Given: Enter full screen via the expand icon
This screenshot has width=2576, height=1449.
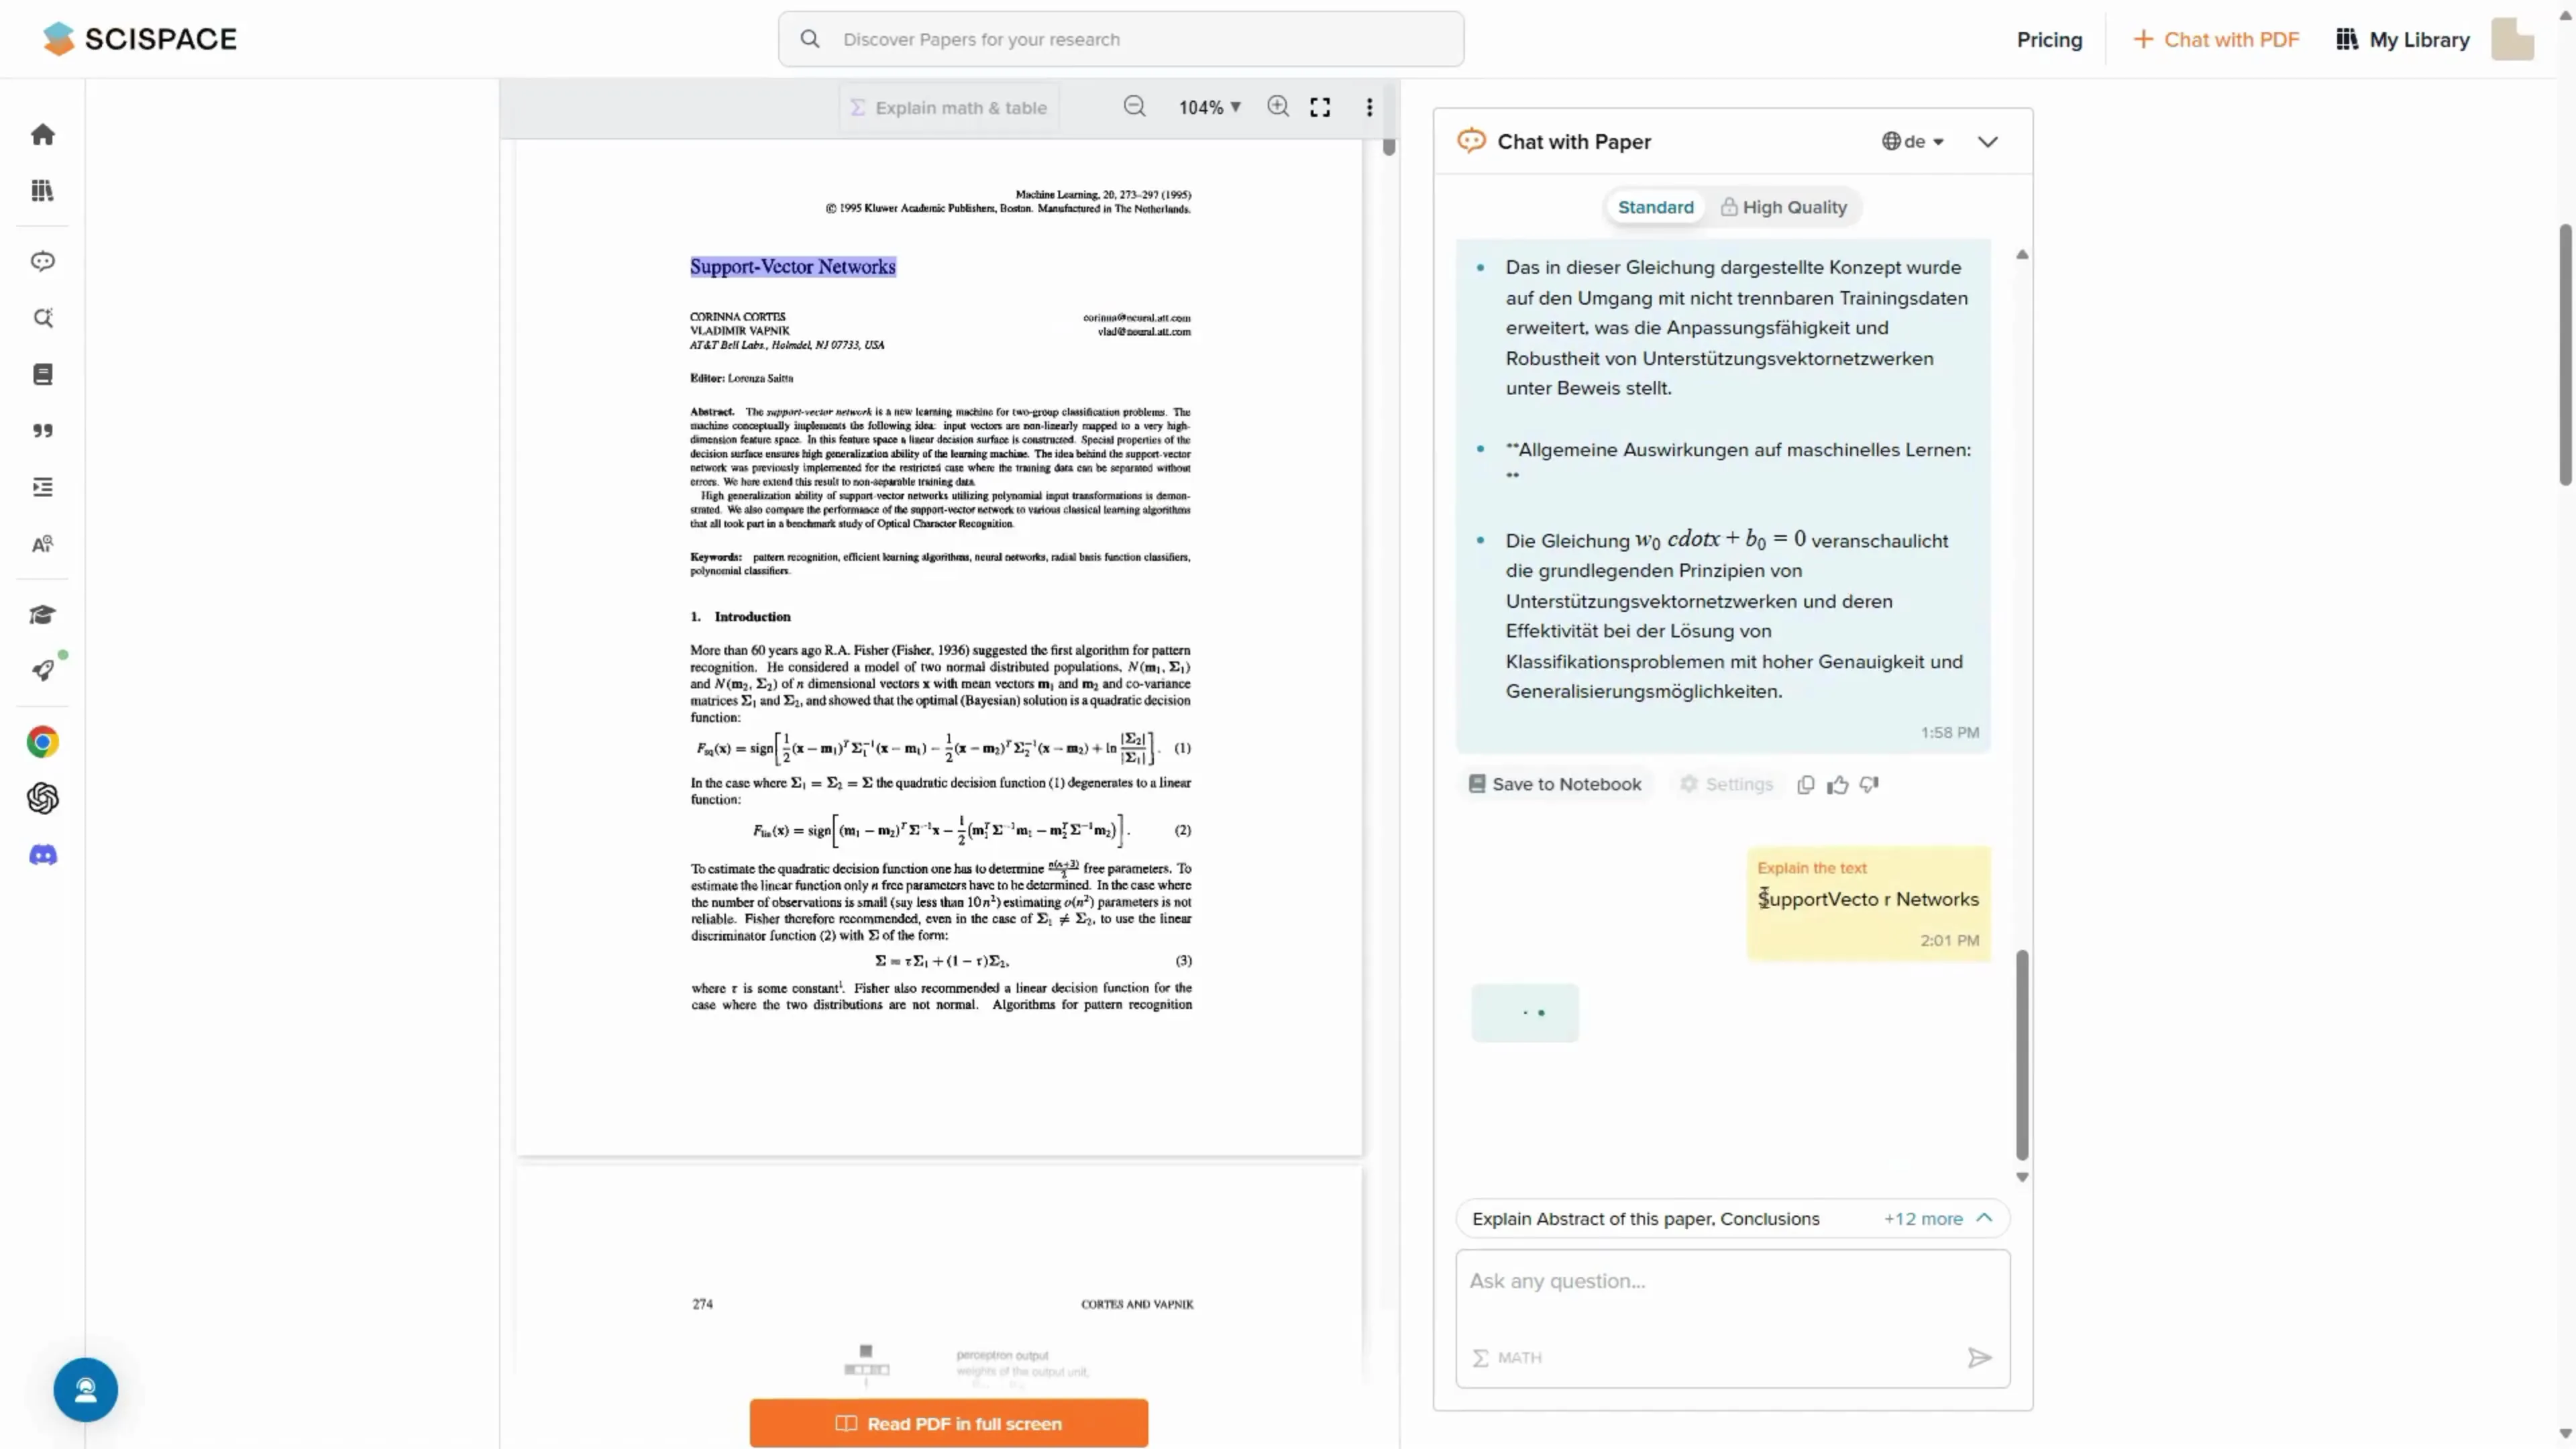Looking at the screenshot, I should pos(1320,107).
